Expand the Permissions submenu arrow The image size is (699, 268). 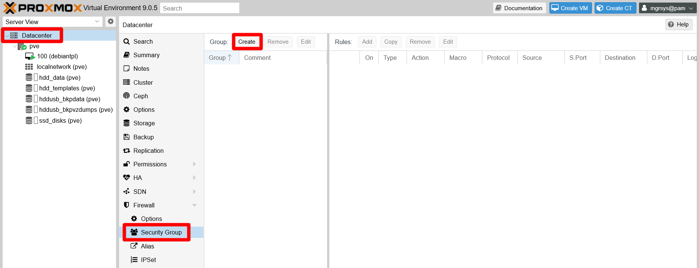(x=194, y=164)
